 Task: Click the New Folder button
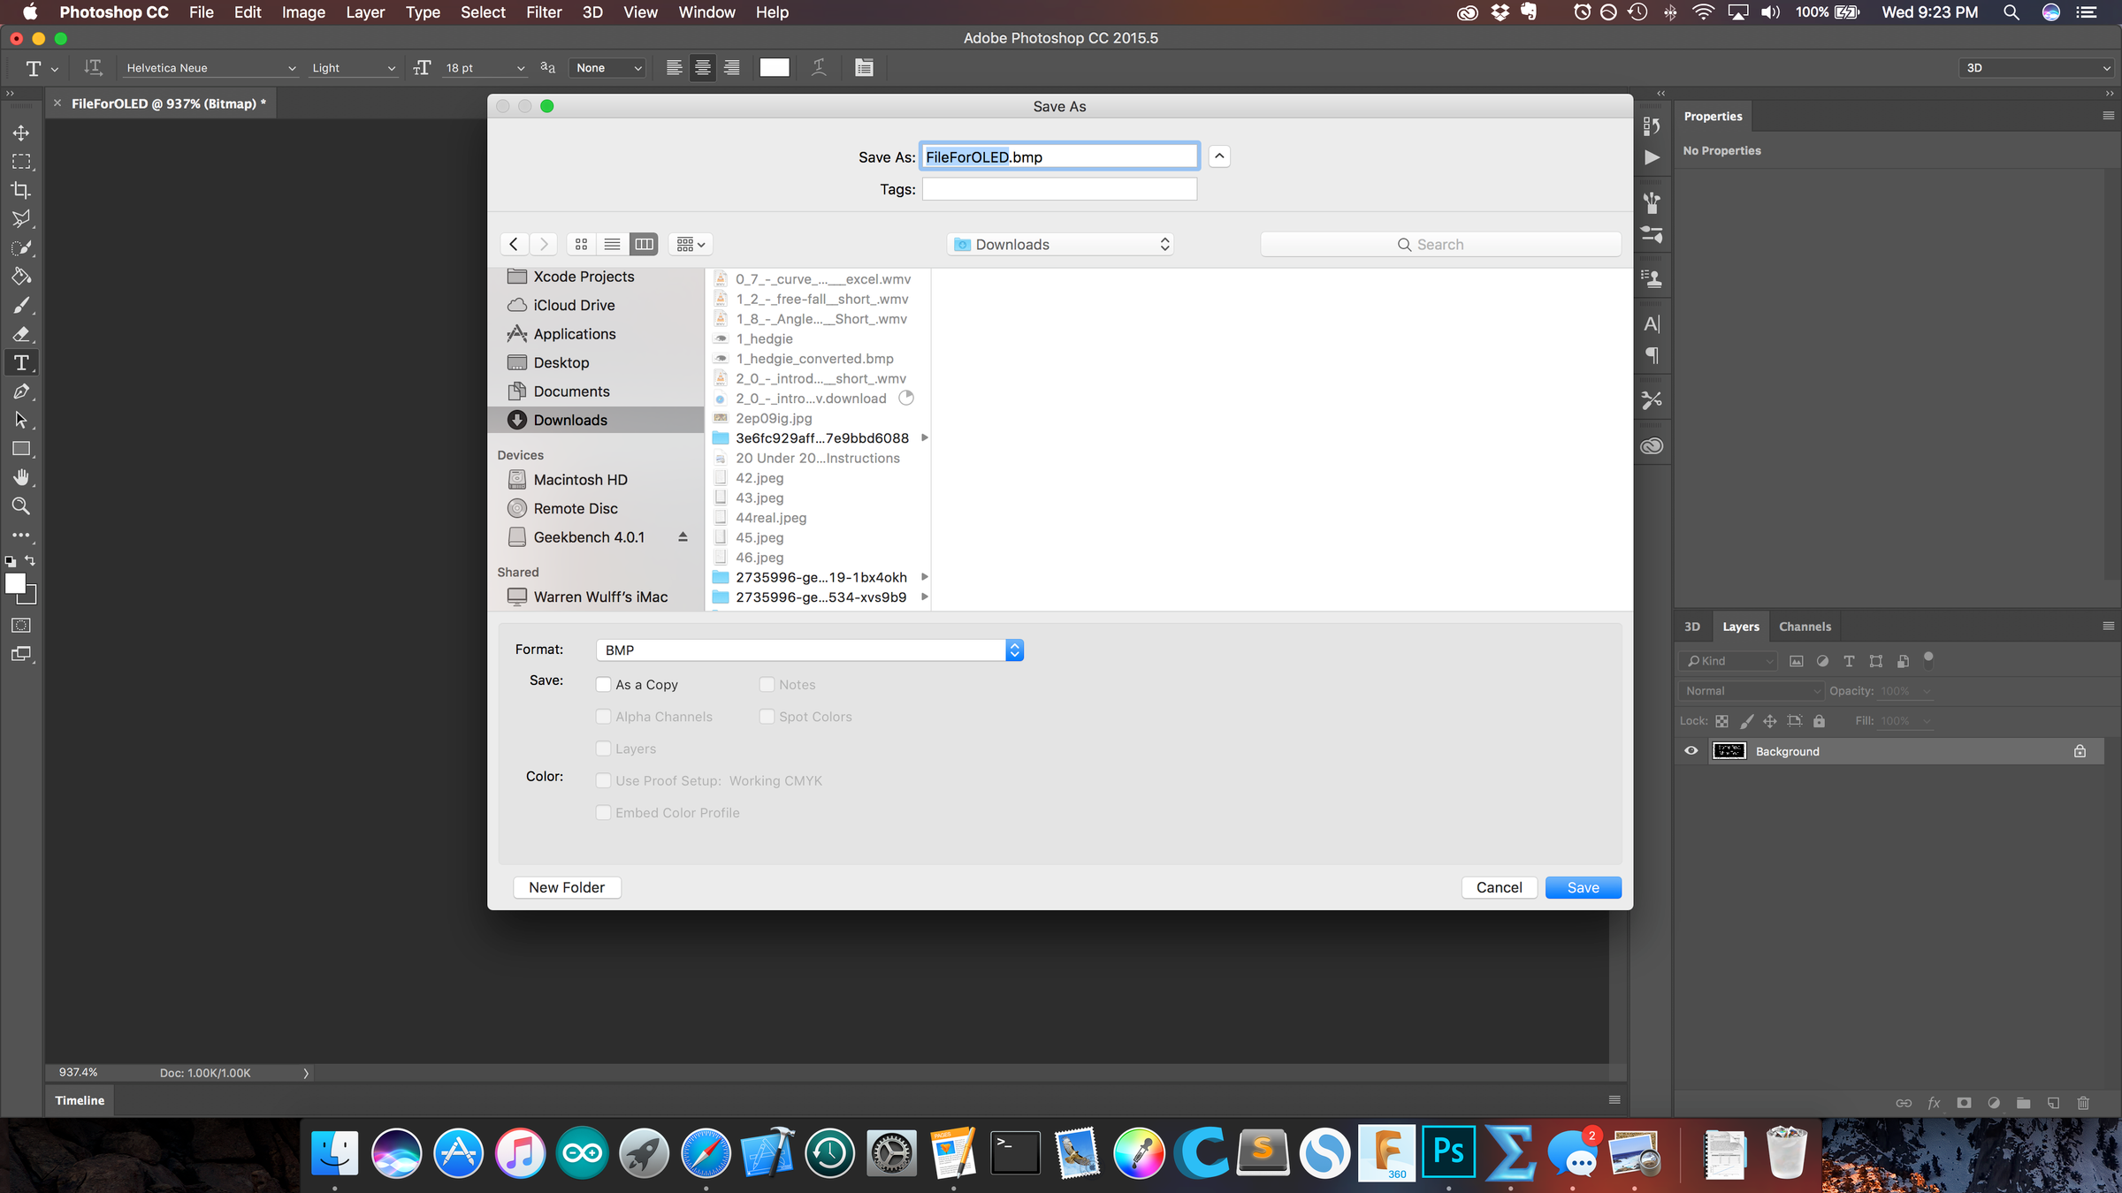pyautogui.click(x=567, y=887)
